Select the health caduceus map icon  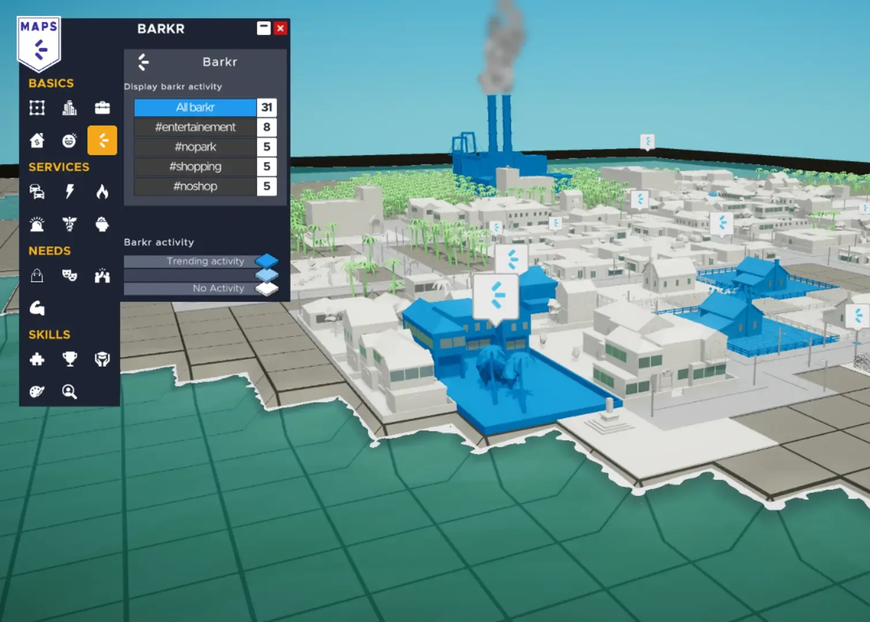pos(70,224)
